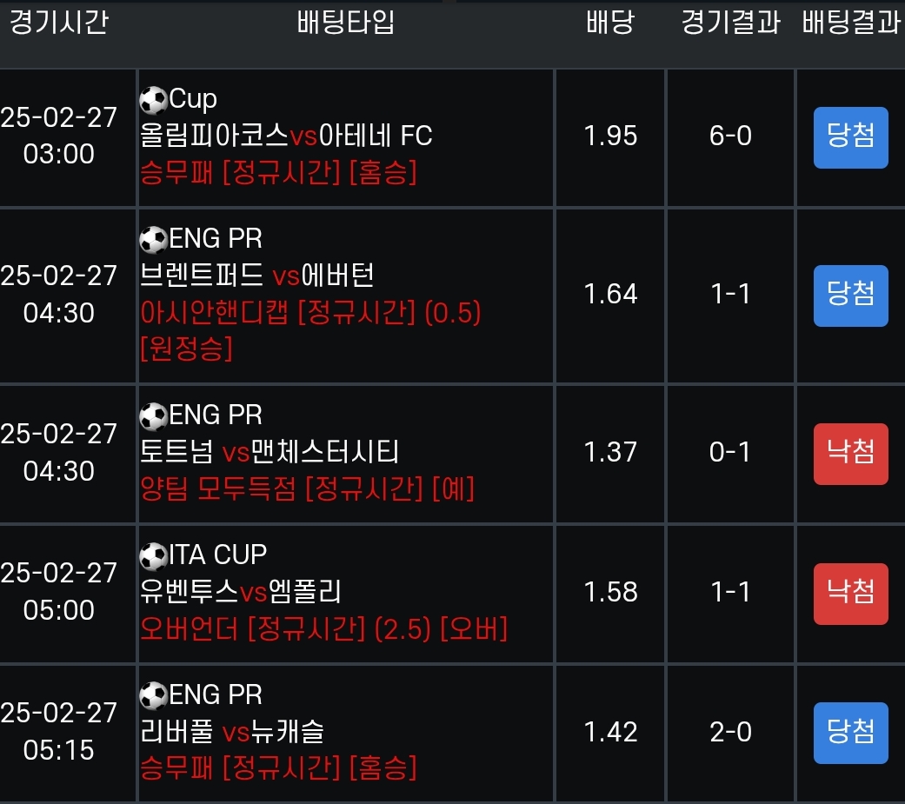
Task: Open the 유벤투스 vs 엠폴리 match
Action: [x=241, y=592]
